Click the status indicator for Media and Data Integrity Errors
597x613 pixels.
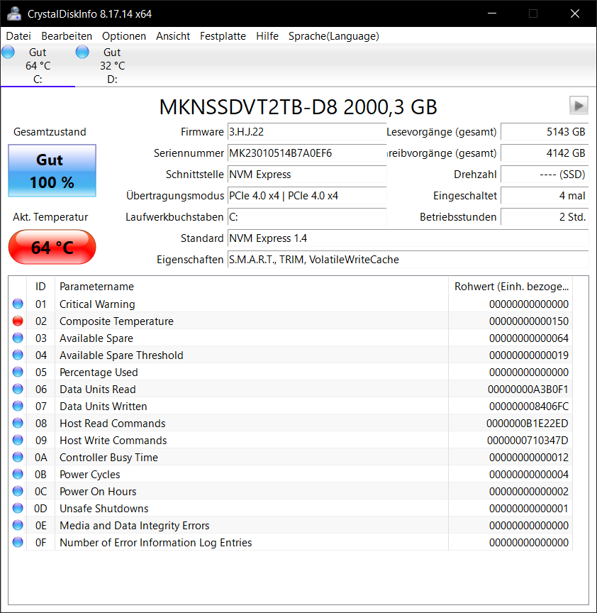pyautogui.click(x=16, y=525)
